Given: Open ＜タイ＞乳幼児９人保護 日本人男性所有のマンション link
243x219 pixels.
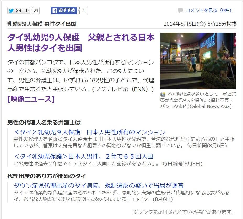Looking at the screenshot, I should (x=90, y=132).
